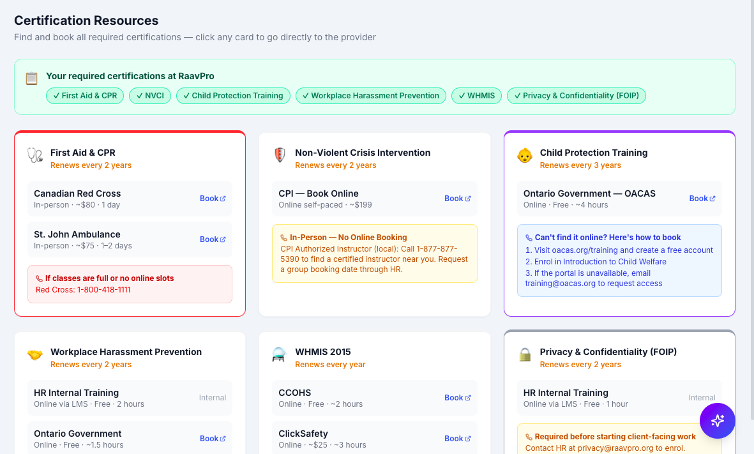
Task: Select the Privacy & Confidentiality (FOIP) chip
Action: (577, 96)
